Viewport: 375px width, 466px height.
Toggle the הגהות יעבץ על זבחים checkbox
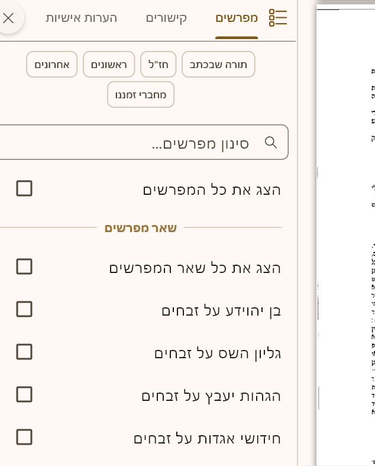tap(24, 395)
